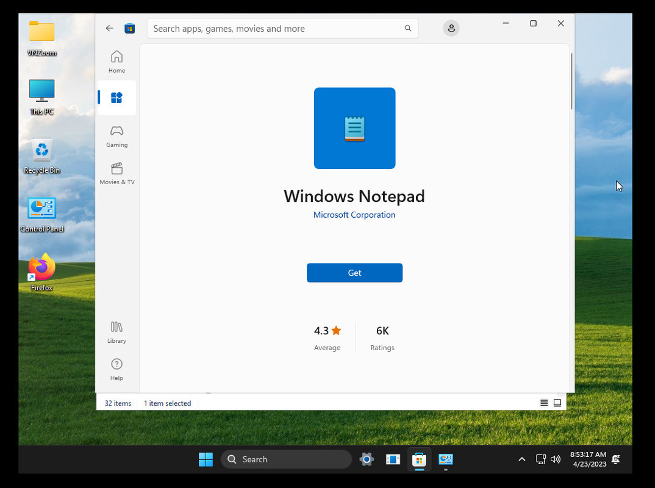Click Control Panel taskbar icon
Screen dimensions: 655x488
[446, 459]
